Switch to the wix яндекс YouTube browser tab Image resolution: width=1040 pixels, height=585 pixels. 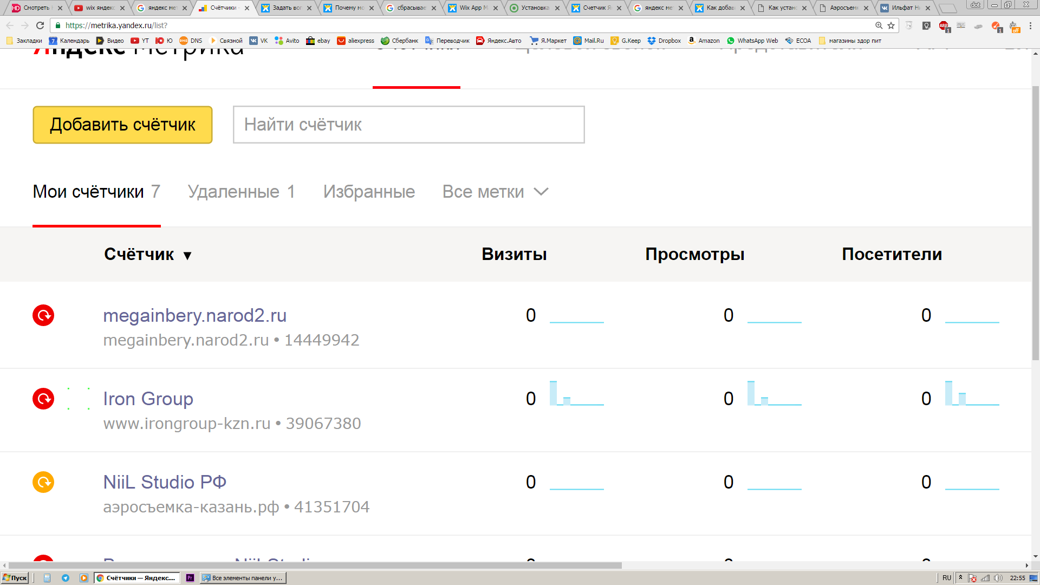tap(100, 8)
